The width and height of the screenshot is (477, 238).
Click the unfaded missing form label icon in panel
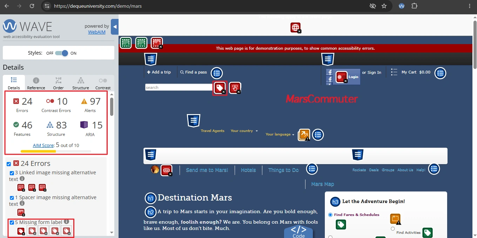[21, 231]
